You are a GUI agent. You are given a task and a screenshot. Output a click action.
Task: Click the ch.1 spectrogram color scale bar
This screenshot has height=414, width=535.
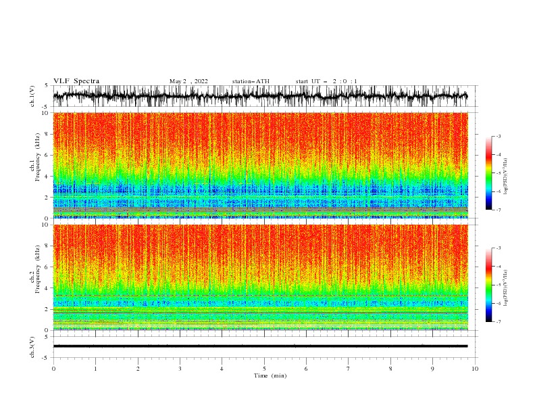coord(488,173)
